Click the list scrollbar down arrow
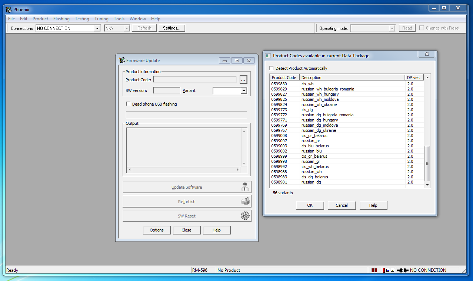The width and height of the screenshot is (473, 281). (x=427, y=185)
